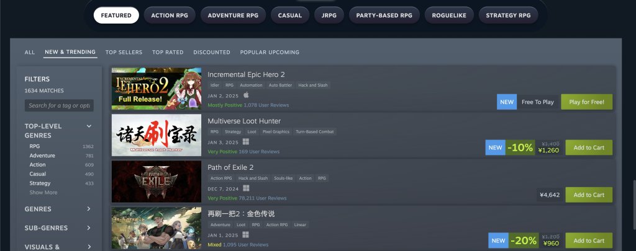Viewport: 636px width, 251px height.
Task: Open the Multiverse Loot Hunter thumbnail
Action: coord(157,135)
